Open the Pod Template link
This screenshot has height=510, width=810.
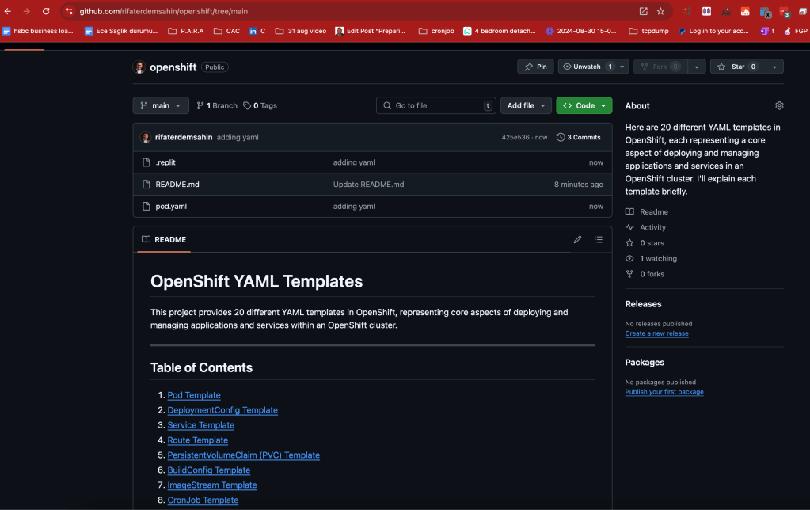(x=194, y=394)
